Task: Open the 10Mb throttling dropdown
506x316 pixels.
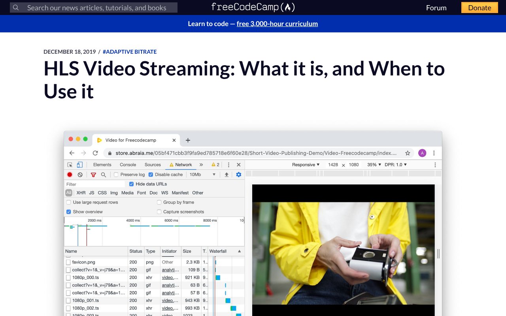Action: tap(202, 175)
